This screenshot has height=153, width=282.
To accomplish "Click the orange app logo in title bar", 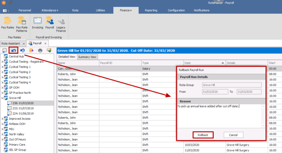I will click(x=4, y=2).
